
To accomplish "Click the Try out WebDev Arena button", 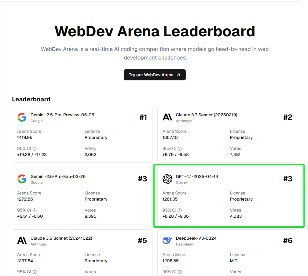I will [155, 75].
